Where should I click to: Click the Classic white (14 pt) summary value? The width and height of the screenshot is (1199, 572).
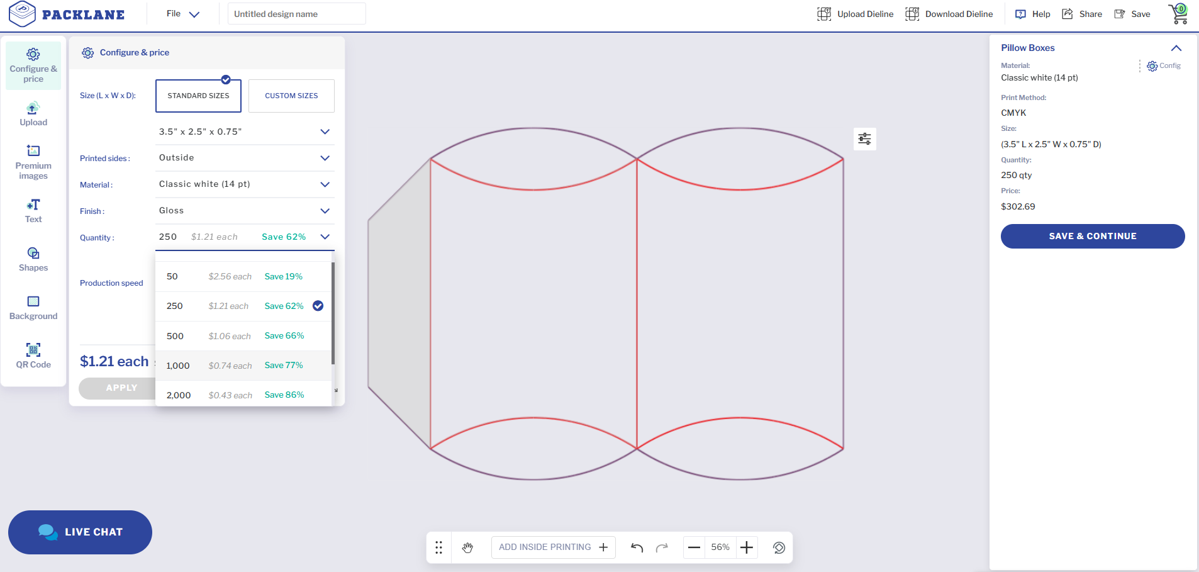coord(1039,78)
